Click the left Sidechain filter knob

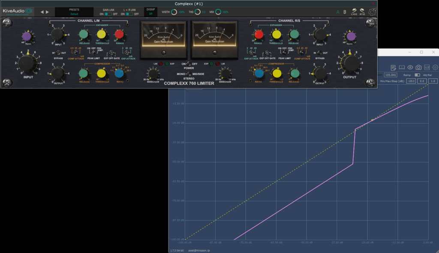[x=152, y=74]
